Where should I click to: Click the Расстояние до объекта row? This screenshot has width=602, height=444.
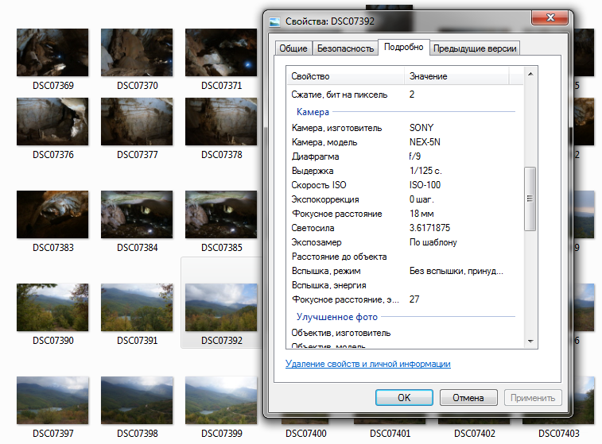[405, 257]
